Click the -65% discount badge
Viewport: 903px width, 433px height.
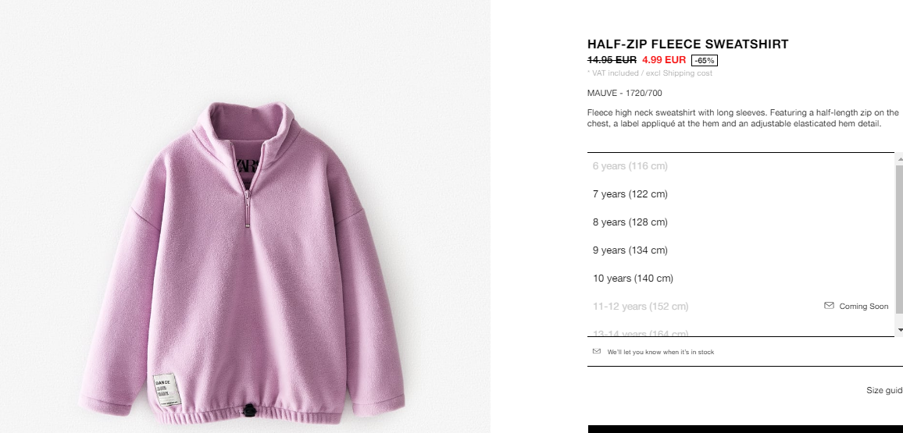705,60
